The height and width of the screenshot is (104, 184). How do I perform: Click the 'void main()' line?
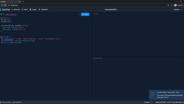point(5,37)
